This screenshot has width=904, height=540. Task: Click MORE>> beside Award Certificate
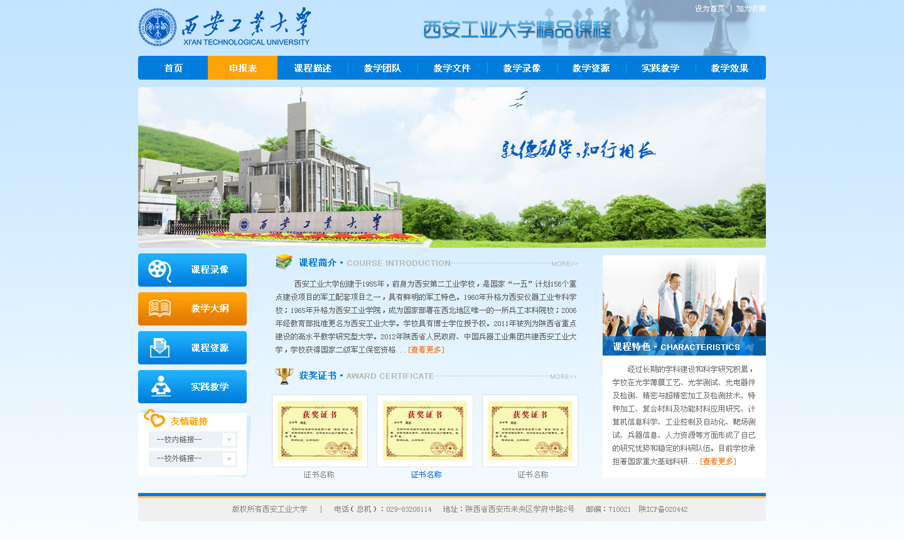[x=563, y=377]
